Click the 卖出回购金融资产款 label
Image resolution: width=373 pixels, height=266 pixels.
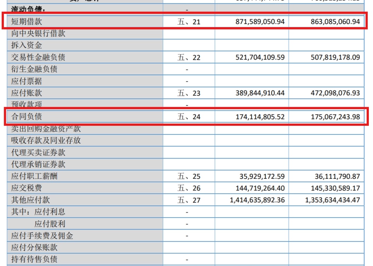pyautogui.click(x=46, y=128)
